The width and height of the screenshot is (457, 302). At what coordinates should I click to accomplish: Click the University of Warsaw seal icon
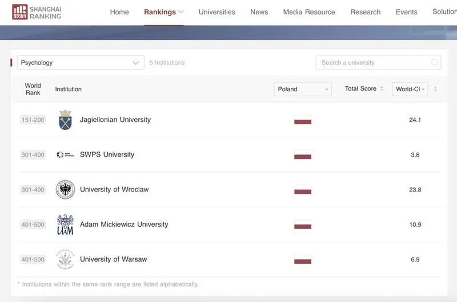click(65, 259)
